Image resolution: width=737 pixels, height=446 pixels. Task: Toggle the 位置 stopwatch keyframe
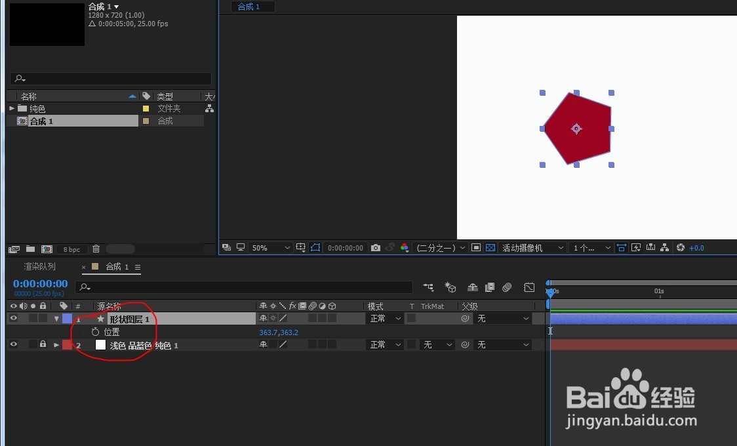point(96,331)
